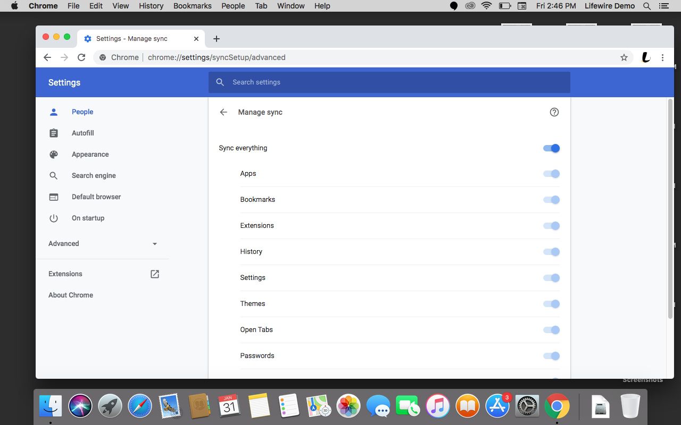
Task: Open Calendar from the Dock
Action: click(x=229, y=406)
